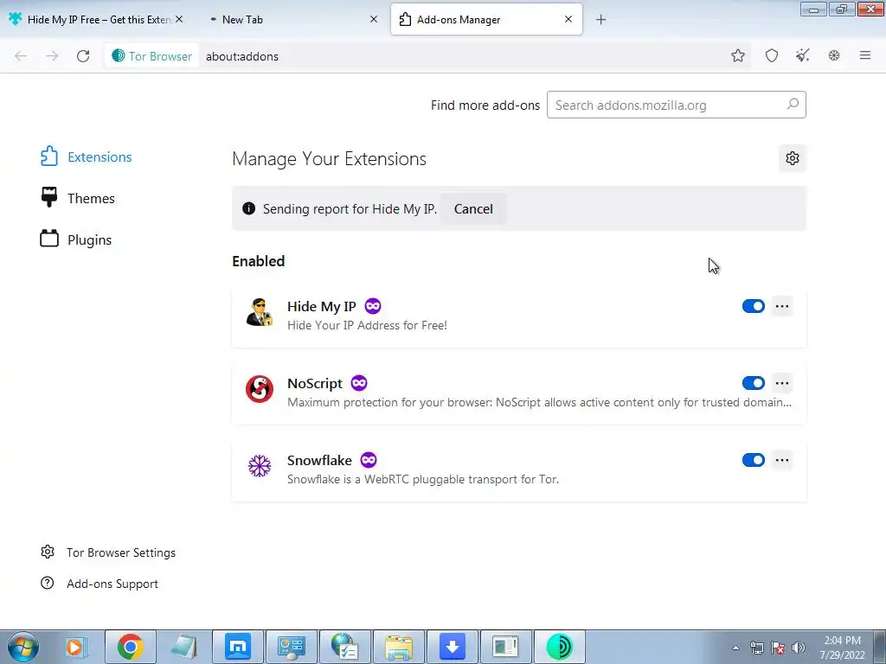This screenshot has width=886, height=664.
Task: Reload the page with the refresh icon
Action: click(83, 56)
